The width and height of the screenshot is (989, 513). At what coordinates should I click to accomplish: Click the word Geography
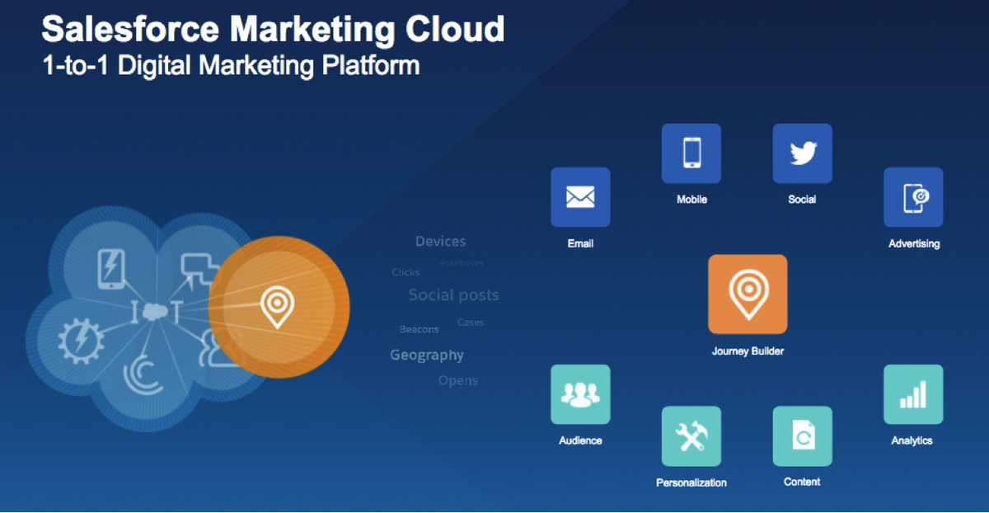[427, 355]
